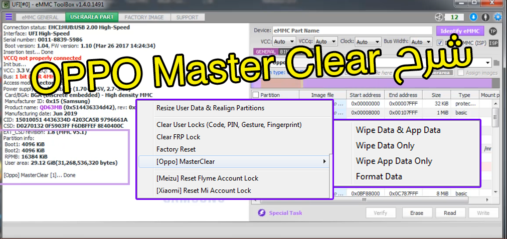507x239 pixels.
Task: Click the Write button
Action: point(483,213)
